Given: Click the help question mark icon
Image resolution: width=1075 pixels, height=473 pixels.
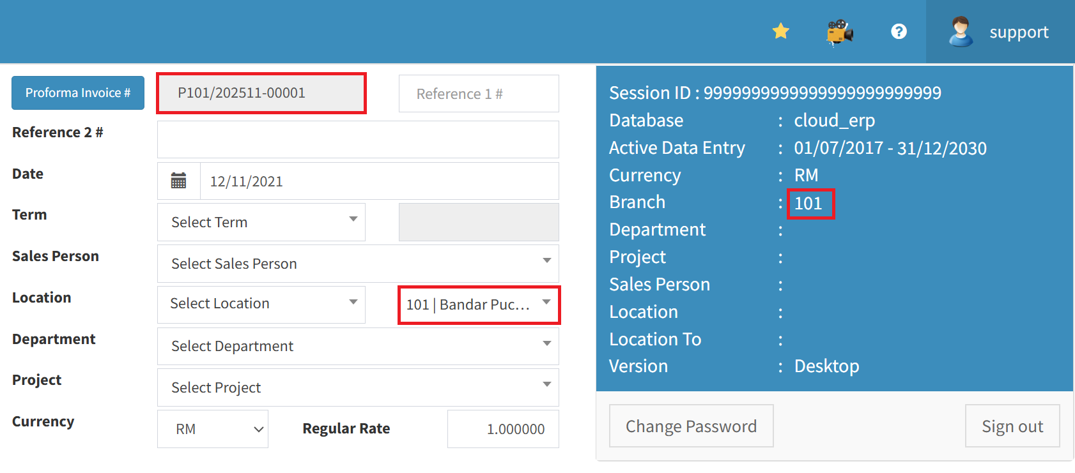Looking at the screenshot, I should click(899, 31).
